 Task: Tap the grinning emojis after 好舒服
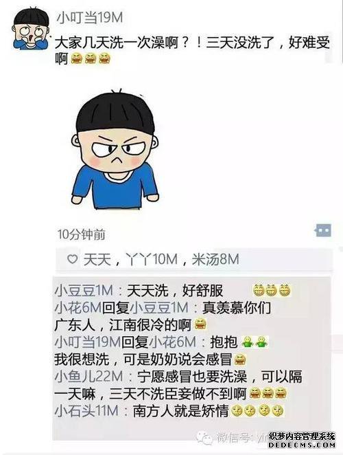271,290
